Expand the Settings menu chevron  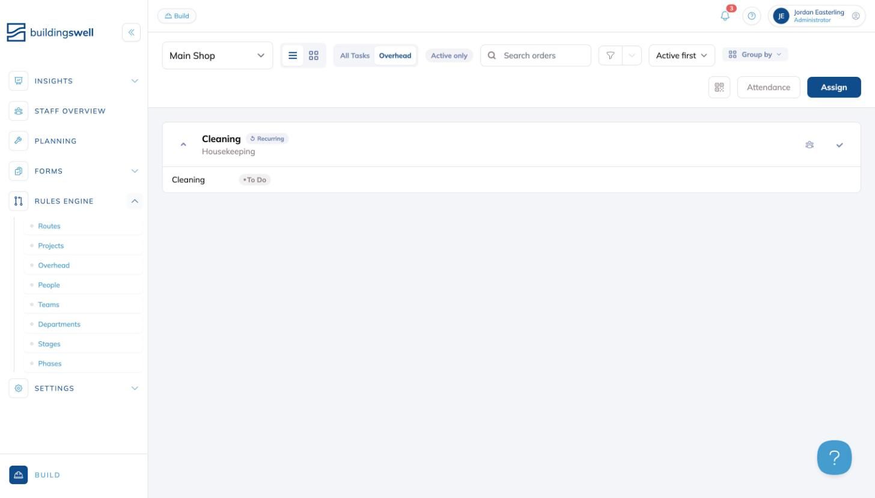[x=135, y=388]
